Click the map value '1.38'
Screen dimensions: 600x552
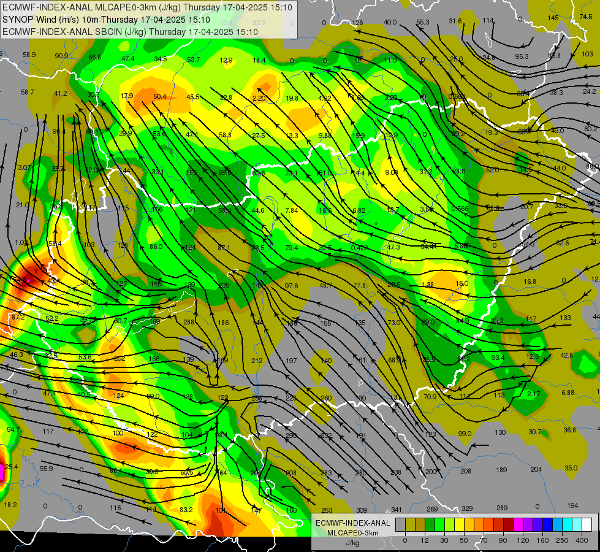(x=427, y=285)
